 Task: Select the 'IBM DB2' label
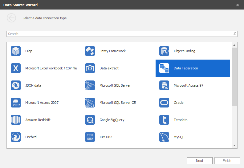106,137
